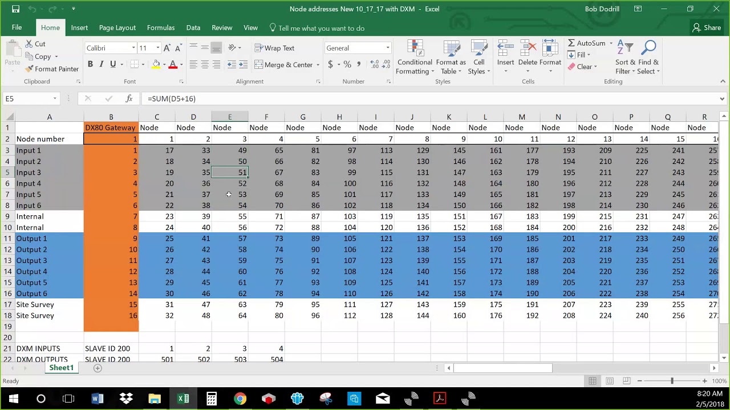Click the AutoSum sigma icon

pyautogui.click(x=571, y=43)
